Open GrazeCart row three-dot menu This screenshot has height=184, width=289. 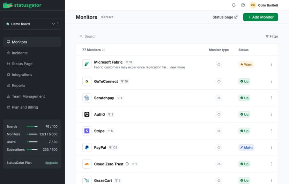pos(271,180)
